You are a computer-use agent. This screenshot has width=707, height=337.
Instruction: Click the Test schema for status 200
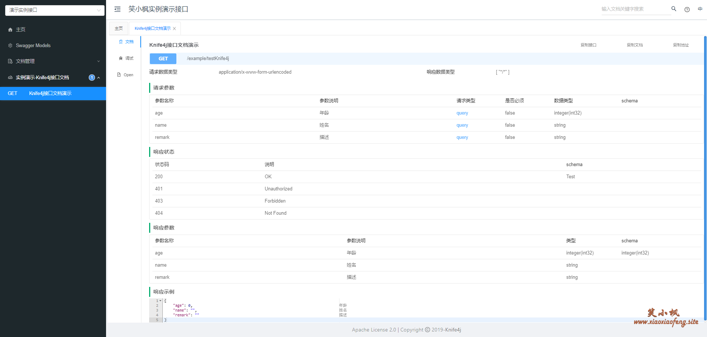(570, 177)
